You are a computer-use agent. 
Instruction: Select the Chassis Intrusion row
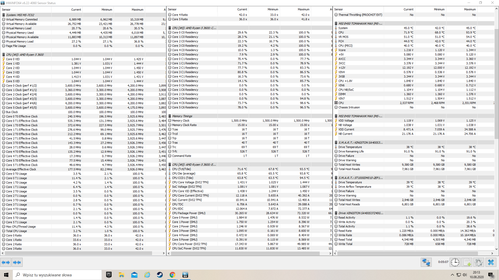[414, 107]
